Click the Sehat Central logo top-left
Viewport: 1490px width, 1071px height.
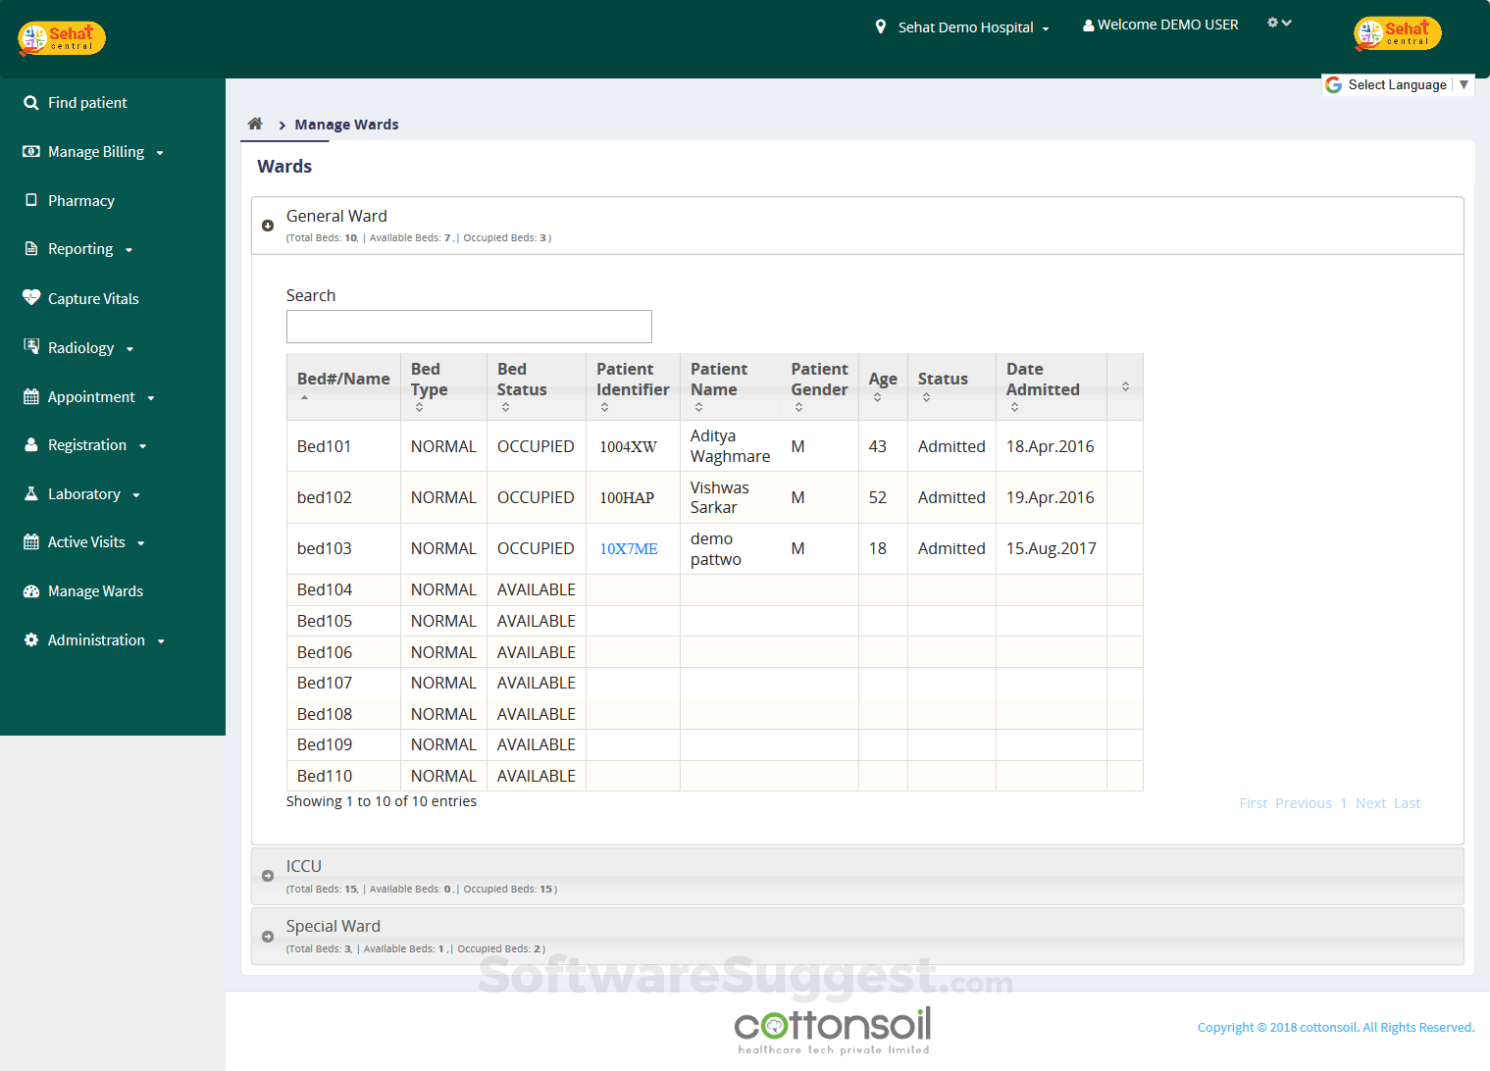(61, 38)
